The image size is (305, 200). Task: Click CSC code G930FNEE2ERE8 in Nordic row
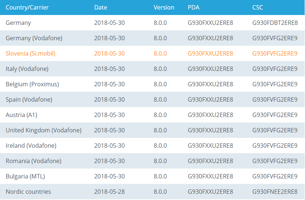[x=275, y=192]
